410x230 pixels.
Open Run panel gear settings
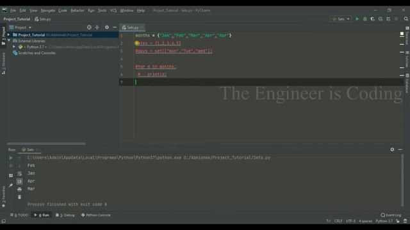point(392,149)
